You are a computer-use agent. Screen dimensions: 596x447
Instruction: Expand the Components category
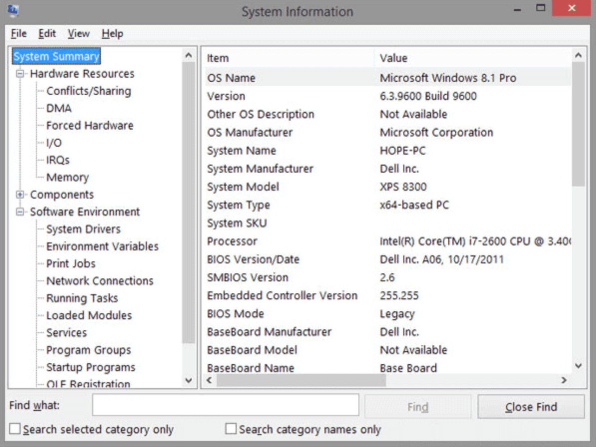pos(19,195)
